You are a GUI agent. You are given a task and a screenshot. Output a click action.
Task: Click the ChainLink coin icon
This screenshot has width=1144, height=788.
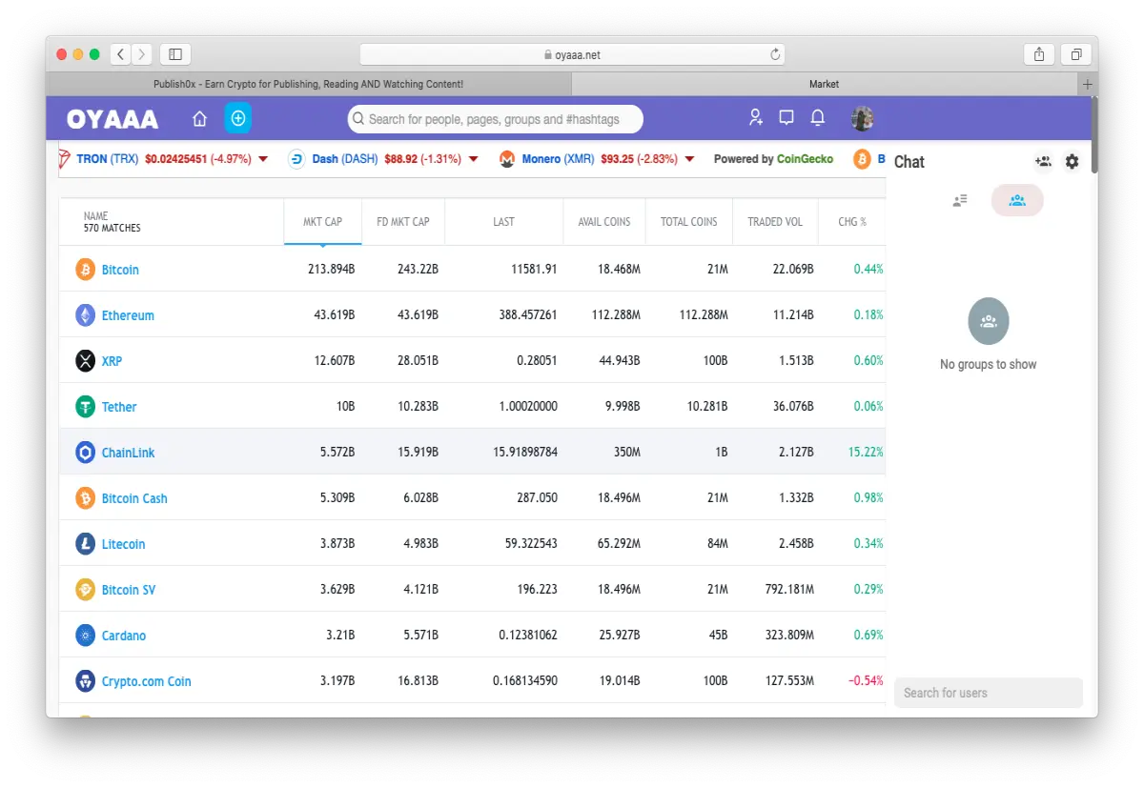86,453
